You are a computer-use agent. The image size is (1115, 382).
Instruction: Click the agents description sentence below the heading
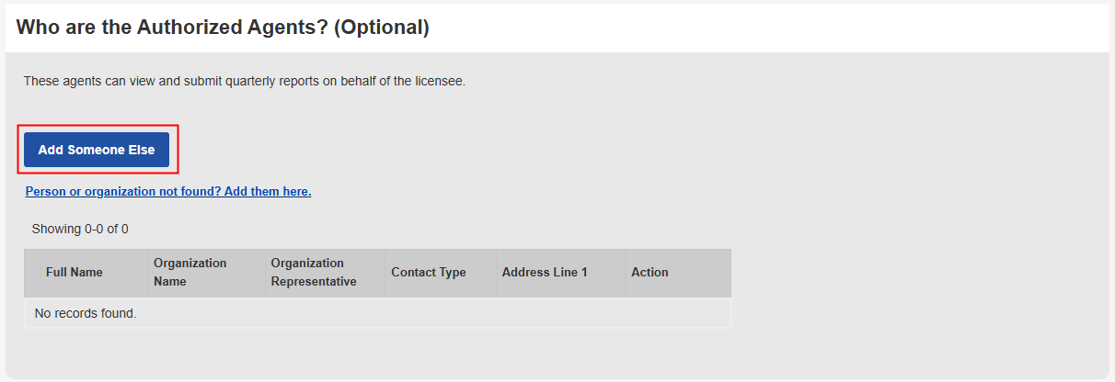pos(244,81)
